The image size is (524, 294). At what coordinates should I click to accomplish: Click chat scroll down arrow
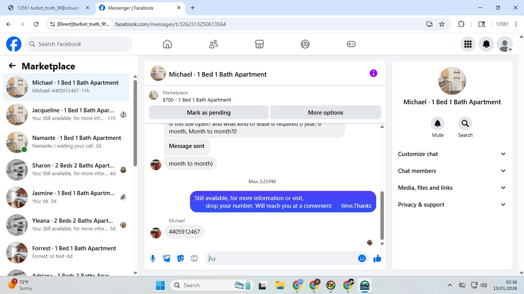coord(382,244)
